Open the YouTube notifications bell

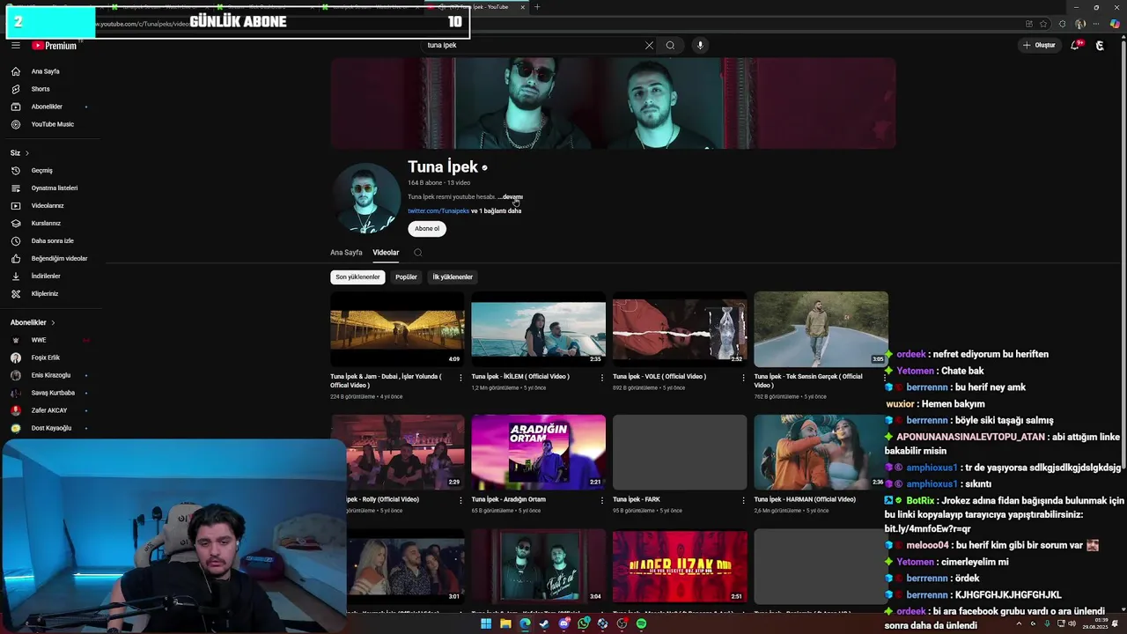point(1075,45)
